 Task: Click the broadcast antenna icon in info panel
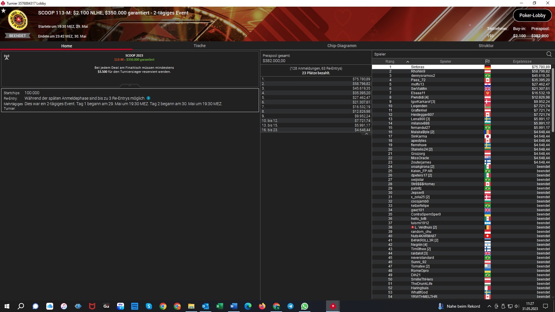(7, 57)
